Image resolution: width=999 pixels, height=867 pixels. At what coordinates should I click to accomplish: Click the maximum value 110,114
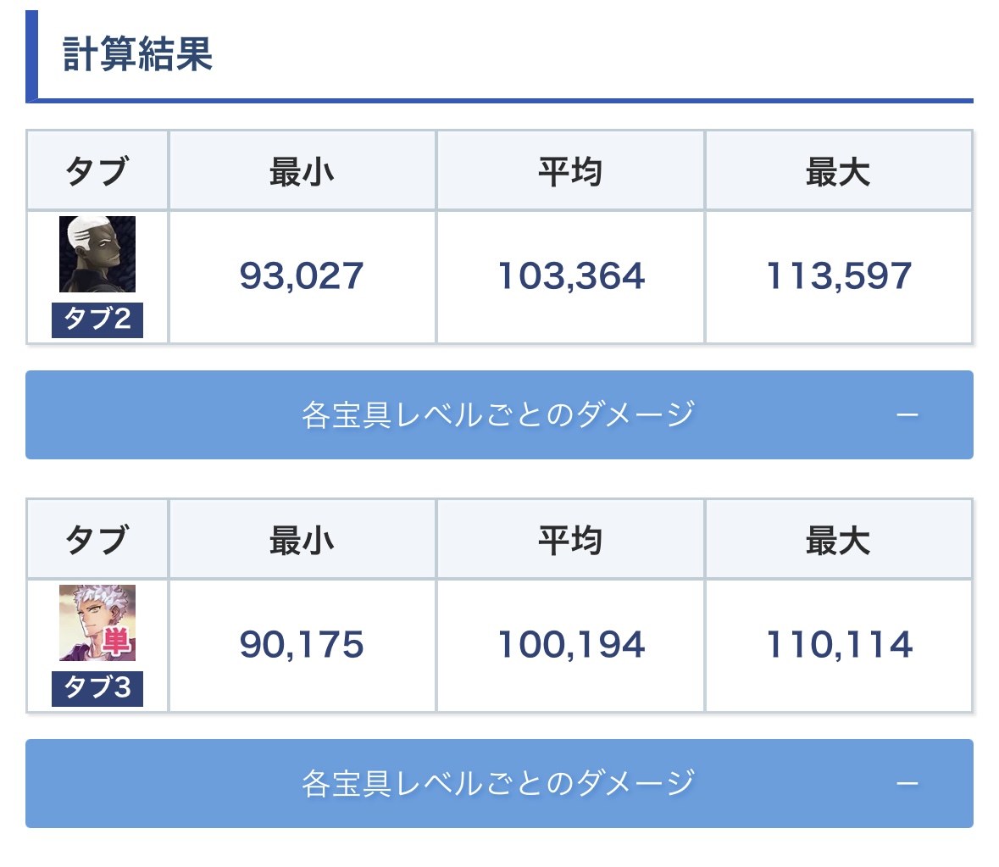(839, 645)
